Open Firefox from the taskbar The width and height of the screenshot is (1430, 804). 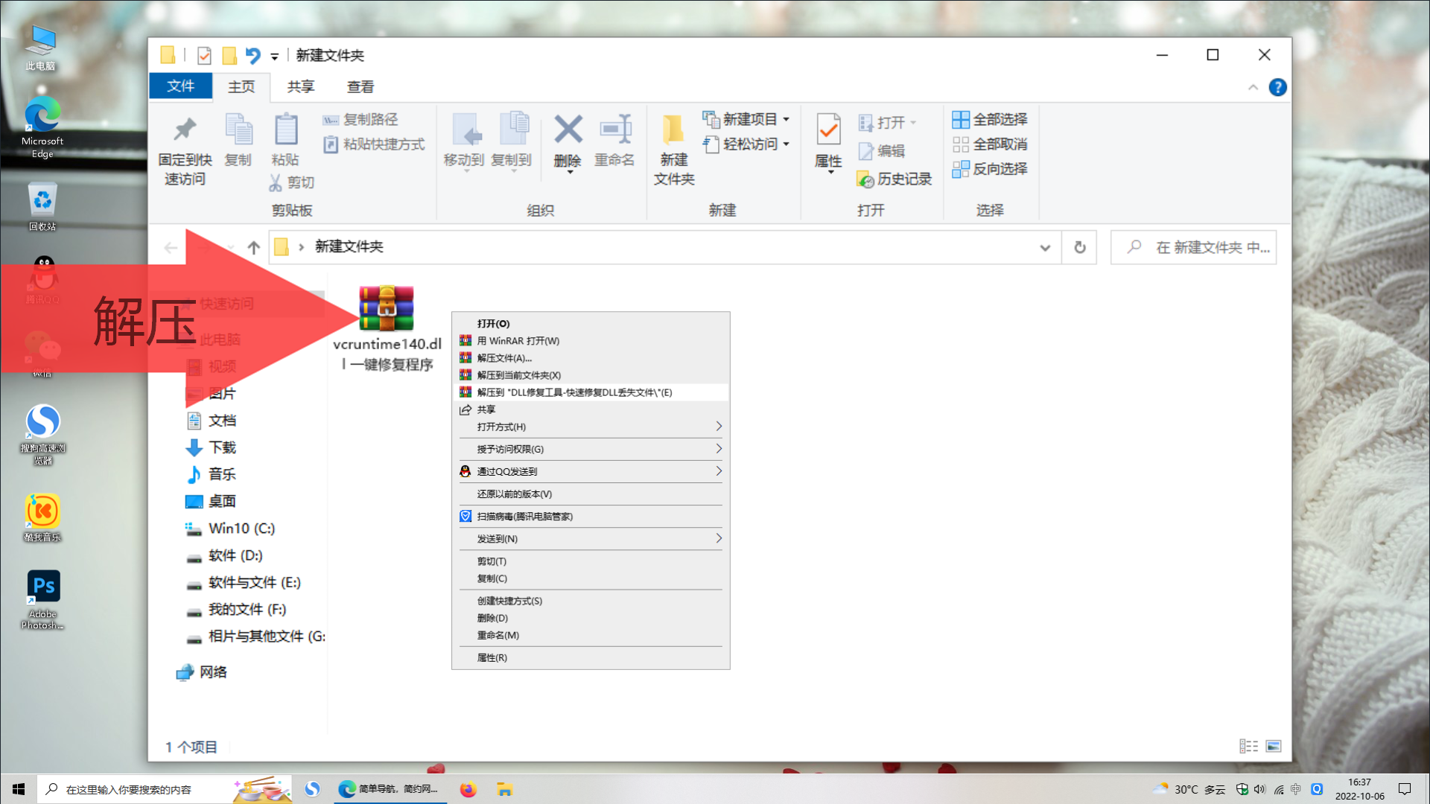(468, 789)
